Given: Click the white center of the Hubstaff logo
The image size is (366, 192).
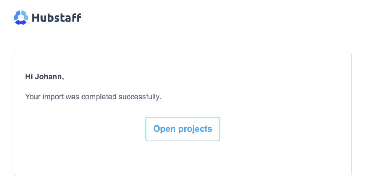Looking at the screenshot, I should (x=21, y=18).
